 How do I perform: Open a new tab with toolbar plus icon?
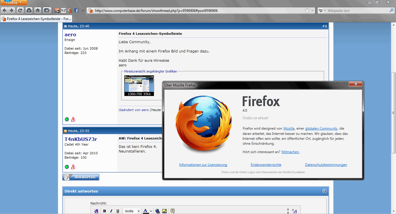(x=29, y=10)
